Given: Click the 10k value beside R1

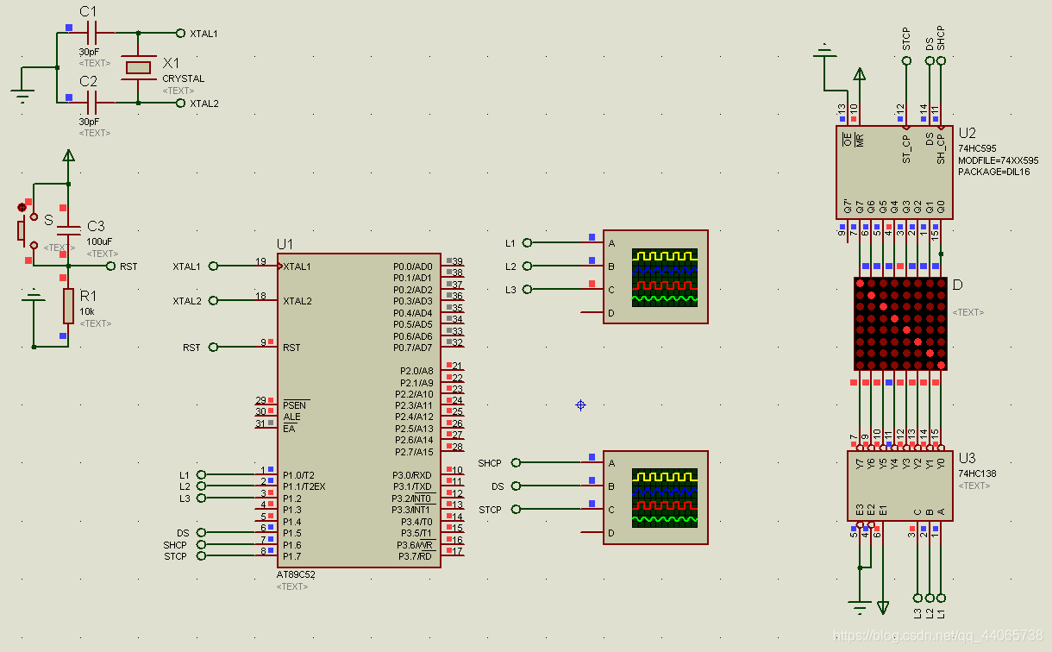Looking at the screenshot, I should pyautogui.click(x=87, y=310).
